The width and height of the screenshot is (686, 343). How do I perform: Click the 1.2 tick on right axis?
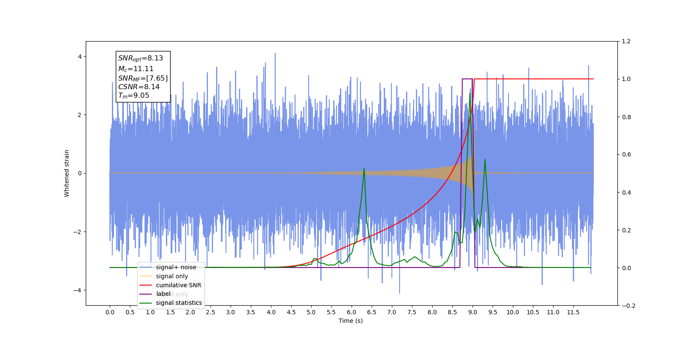pos(626,42)
